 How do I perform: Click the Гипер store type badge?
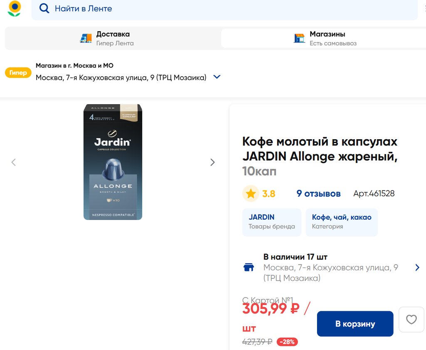[18, 73]
